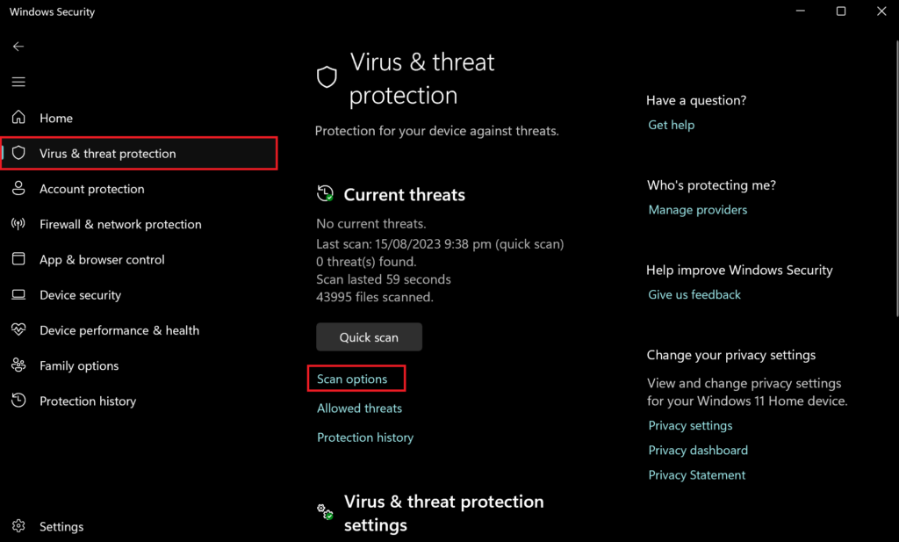The image size is (899, 542).
Task: Click Get help under Have a question
Action: 671,124
